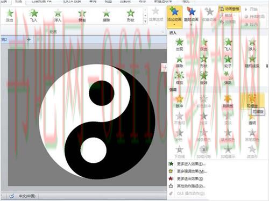
Task: Select the yin-yang shape on the slide
Action: point(97,121)
